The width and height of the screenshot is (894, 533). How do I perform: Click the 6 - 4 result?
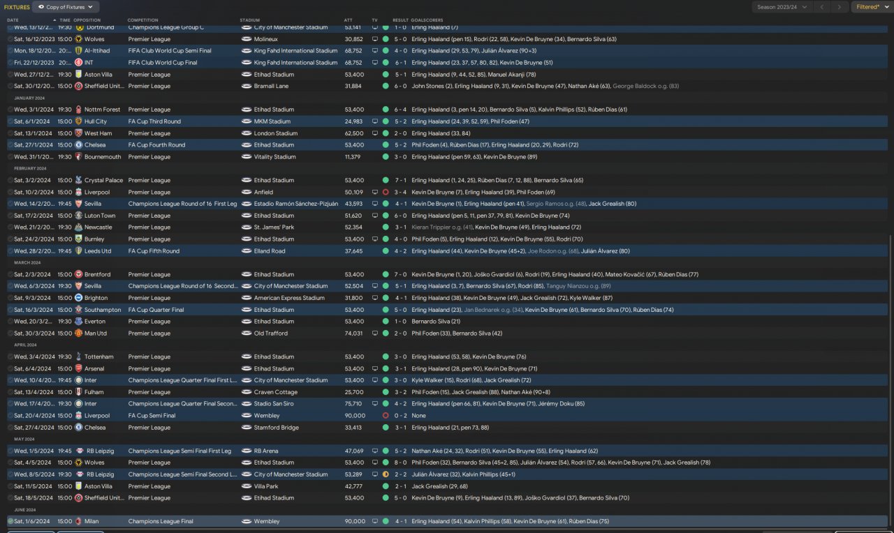pos(400,110)
